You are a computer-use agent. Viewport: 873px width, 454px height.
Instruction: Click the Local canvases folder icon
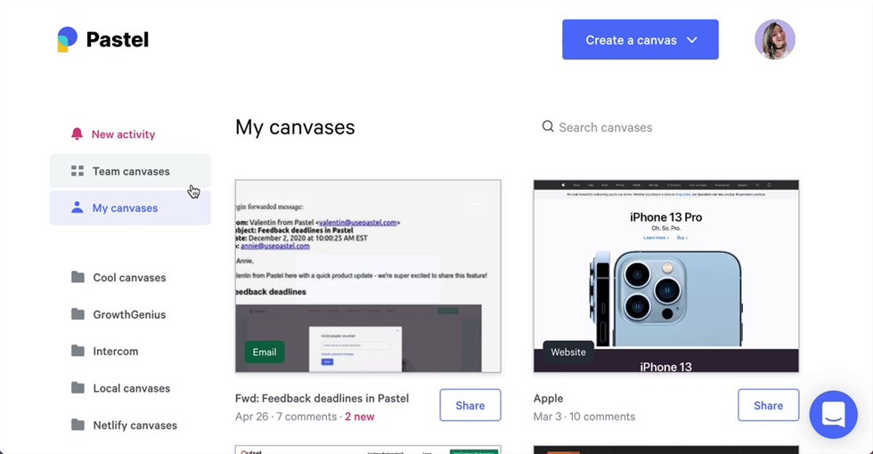click(x=78, y=388)
